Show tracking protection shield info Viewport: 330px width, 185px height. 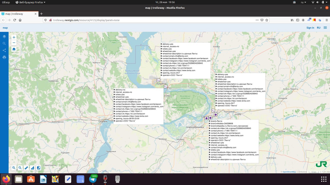point(46,20)
